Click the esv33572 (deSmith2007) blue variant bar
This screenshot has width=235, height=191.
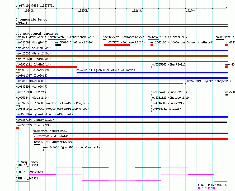(121, 51)
